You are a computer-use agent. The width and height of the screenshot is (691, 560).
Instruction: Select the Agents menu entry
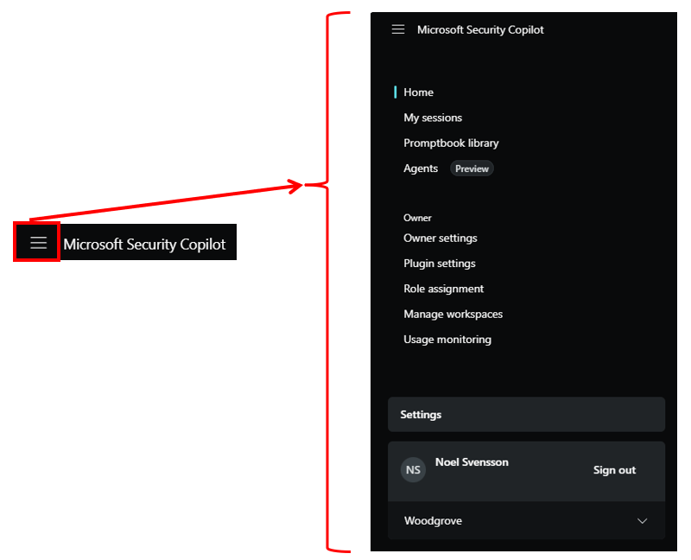click(x=421, y=169)
